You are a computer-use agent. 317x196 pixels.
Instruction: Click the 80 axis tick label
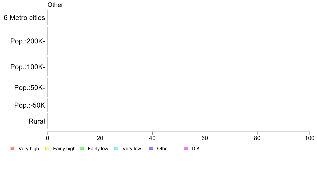257,138
